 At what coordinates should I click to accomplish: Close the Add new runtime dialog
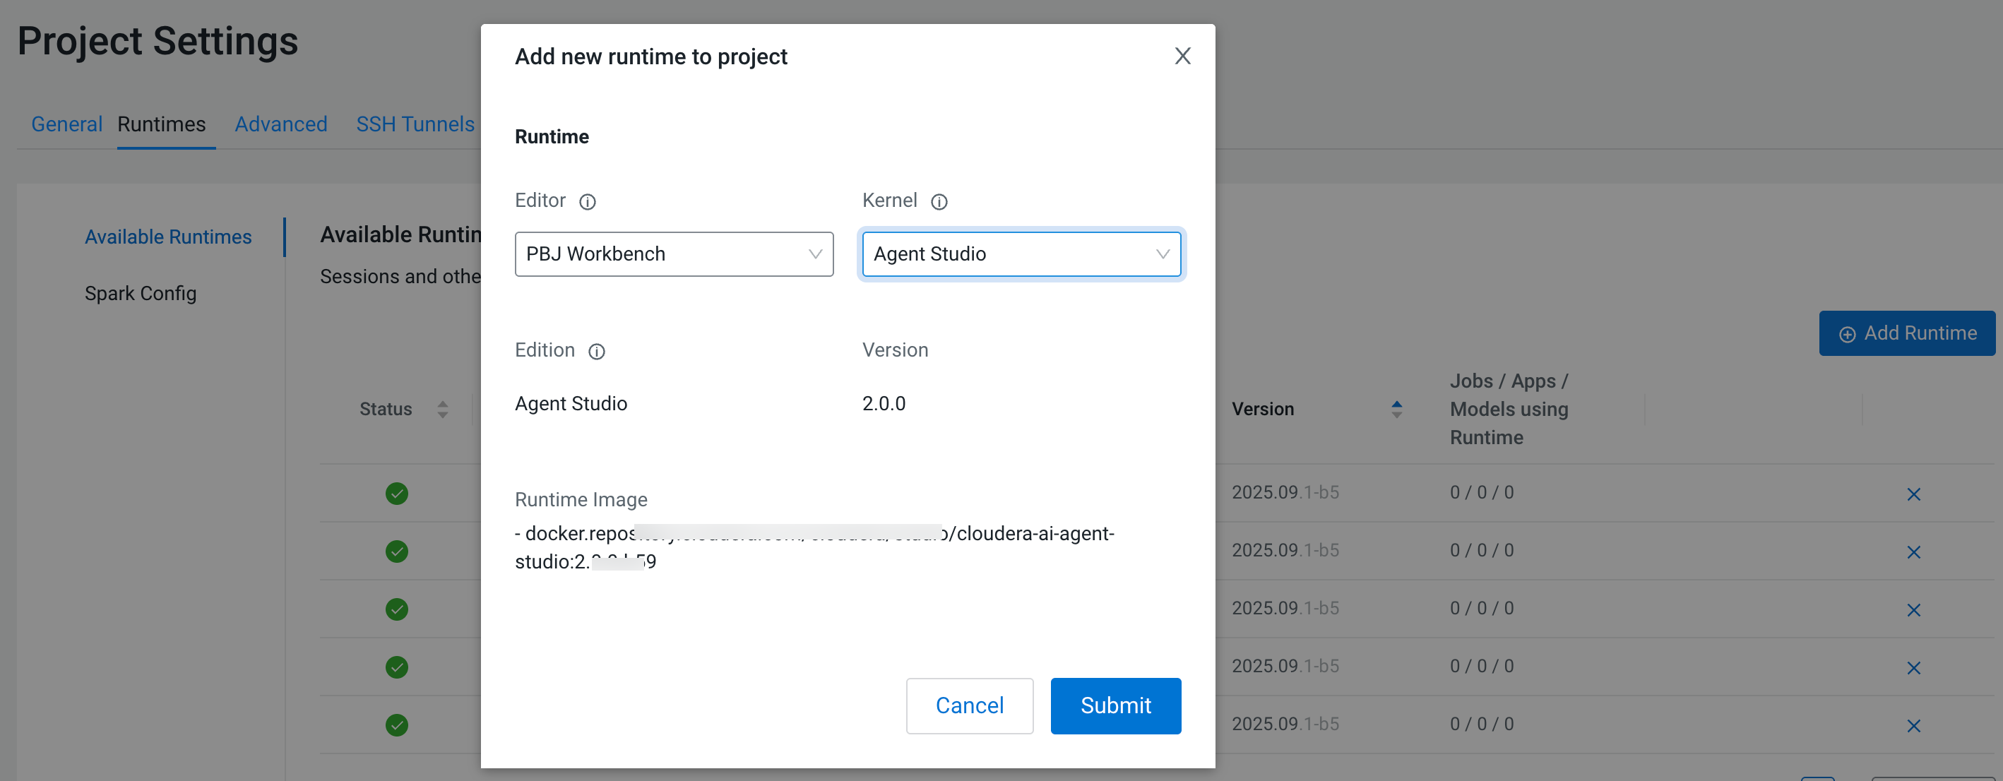pyautogui.click(x=1182, y=56)
